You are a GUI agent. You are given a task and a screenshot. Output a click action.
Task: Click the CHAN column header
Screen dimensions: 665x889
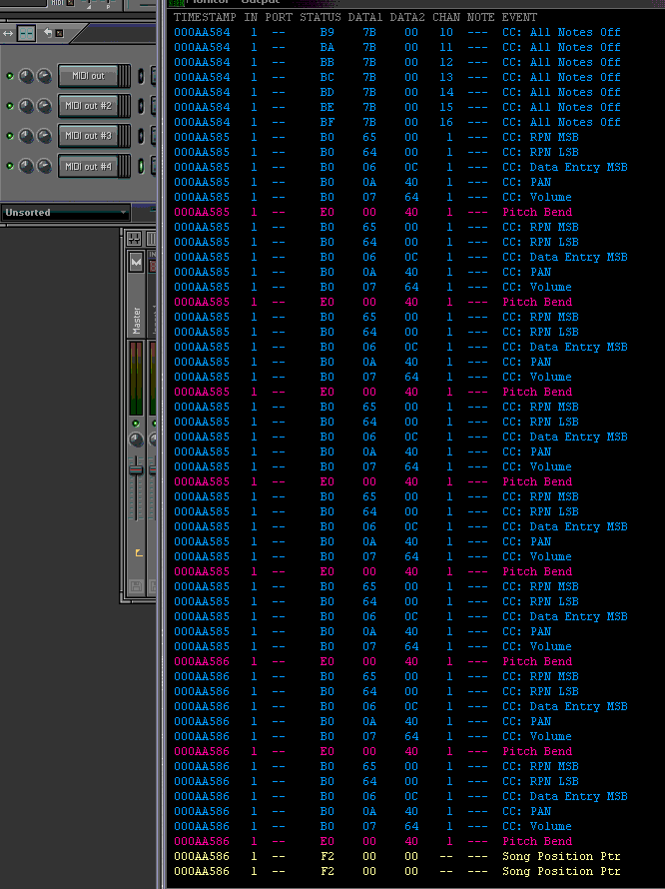[446, 18]
